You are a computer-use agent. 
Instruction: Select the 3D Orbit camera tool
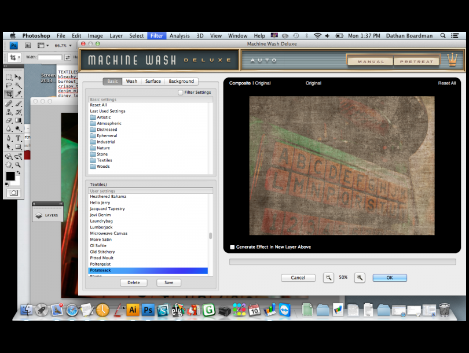point(18,156)
